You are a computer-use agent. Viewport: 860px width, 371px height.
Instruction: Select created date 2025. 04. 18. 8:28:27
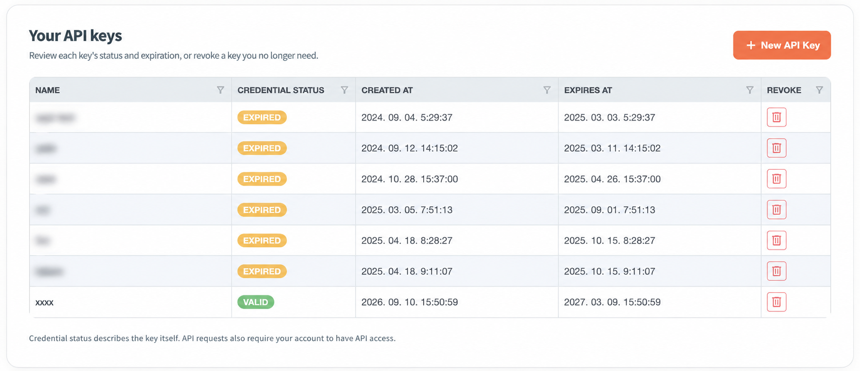(x=407, y=240)
